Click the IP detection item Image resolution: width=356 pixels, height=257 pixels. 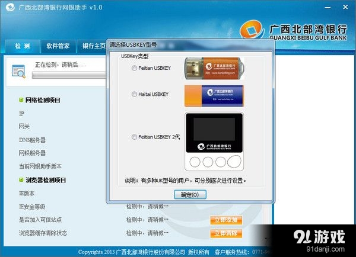21,114
